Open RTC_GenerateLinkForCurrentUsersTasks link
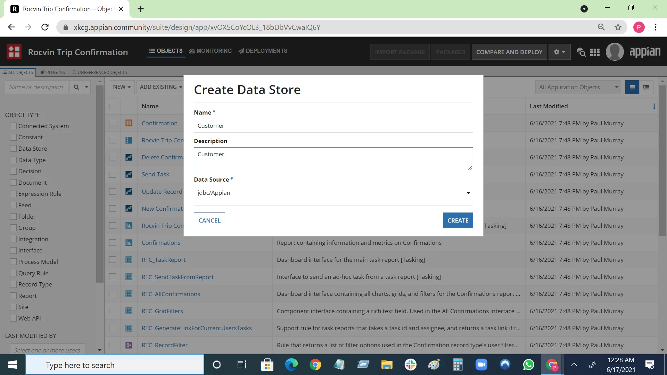 197,328
